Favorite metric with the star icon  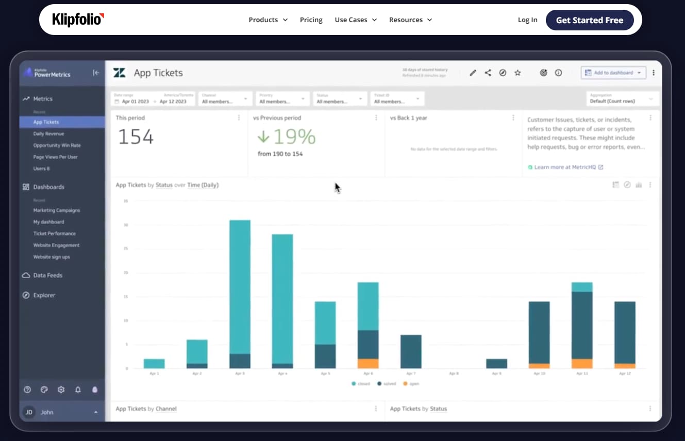coord(517,73)
